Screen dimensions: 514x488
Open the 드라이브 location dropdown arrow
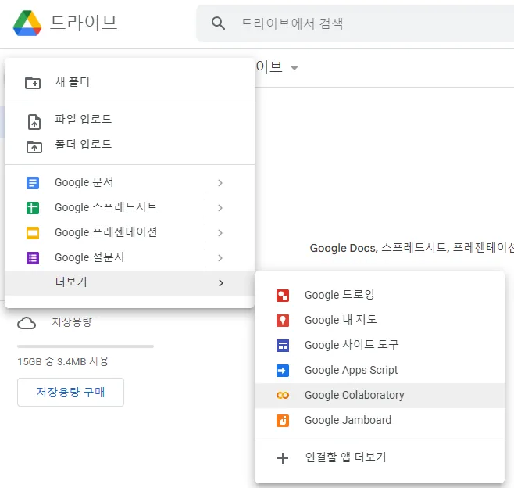tap(294, 68)
